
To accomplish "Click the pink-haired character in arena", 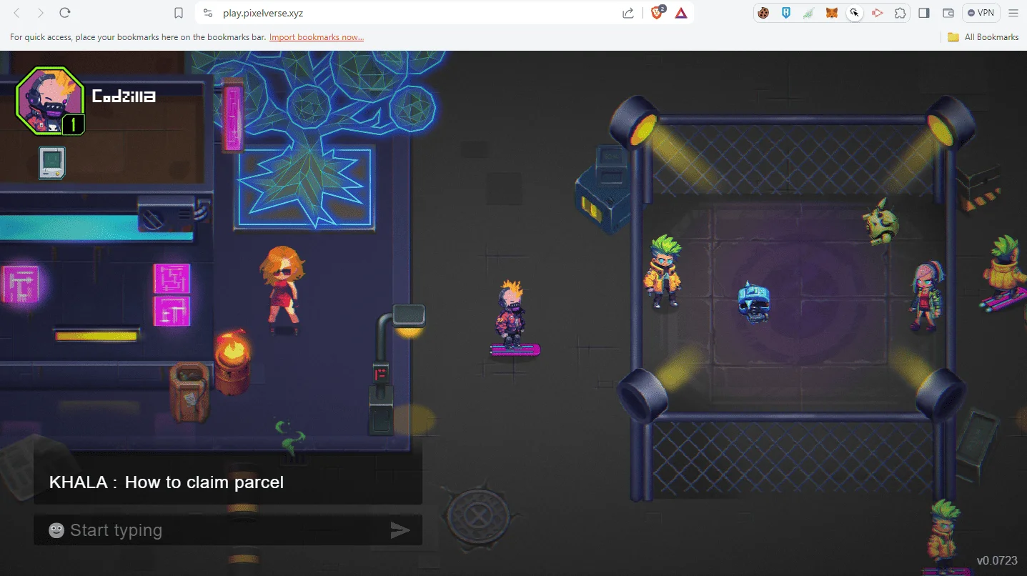I will pos(926,295).
